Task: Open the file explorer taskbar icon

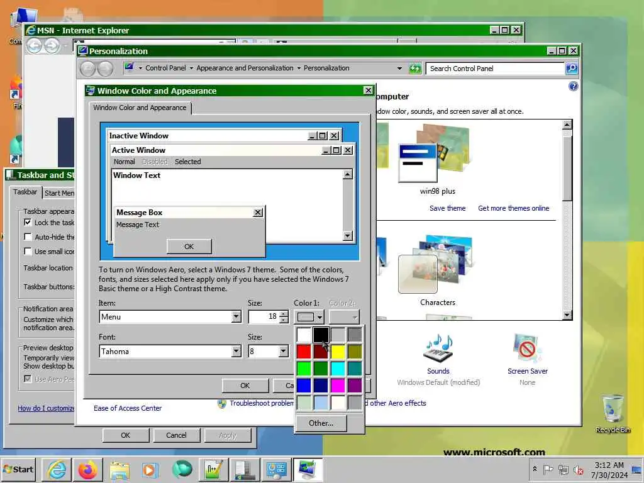Action: click(x=119, y=469)
